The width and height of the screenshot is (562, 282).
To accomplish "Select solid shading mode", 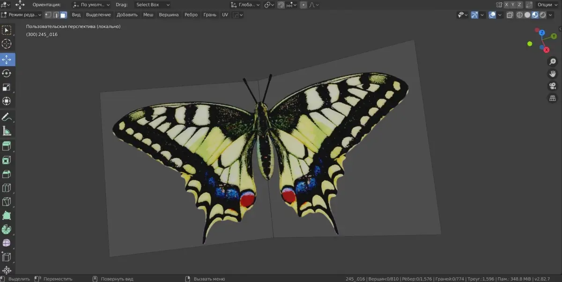I will click(527, 15).
